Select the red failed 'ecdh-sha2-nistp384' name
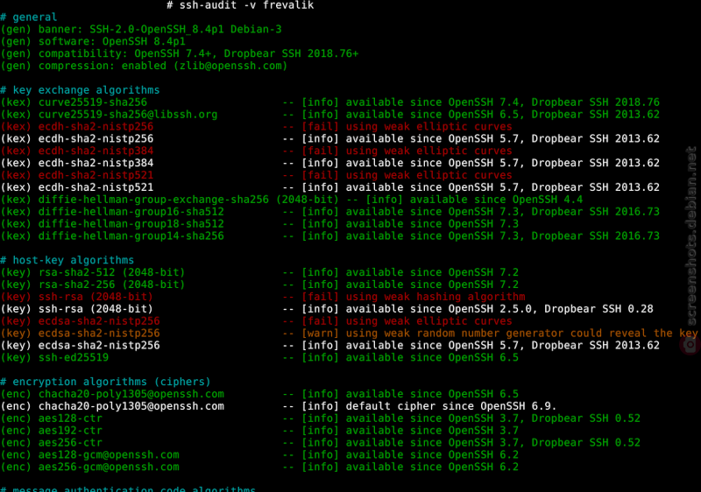Image resolution: width=701 pixels, height=492 pixels. tap(96, 151)
